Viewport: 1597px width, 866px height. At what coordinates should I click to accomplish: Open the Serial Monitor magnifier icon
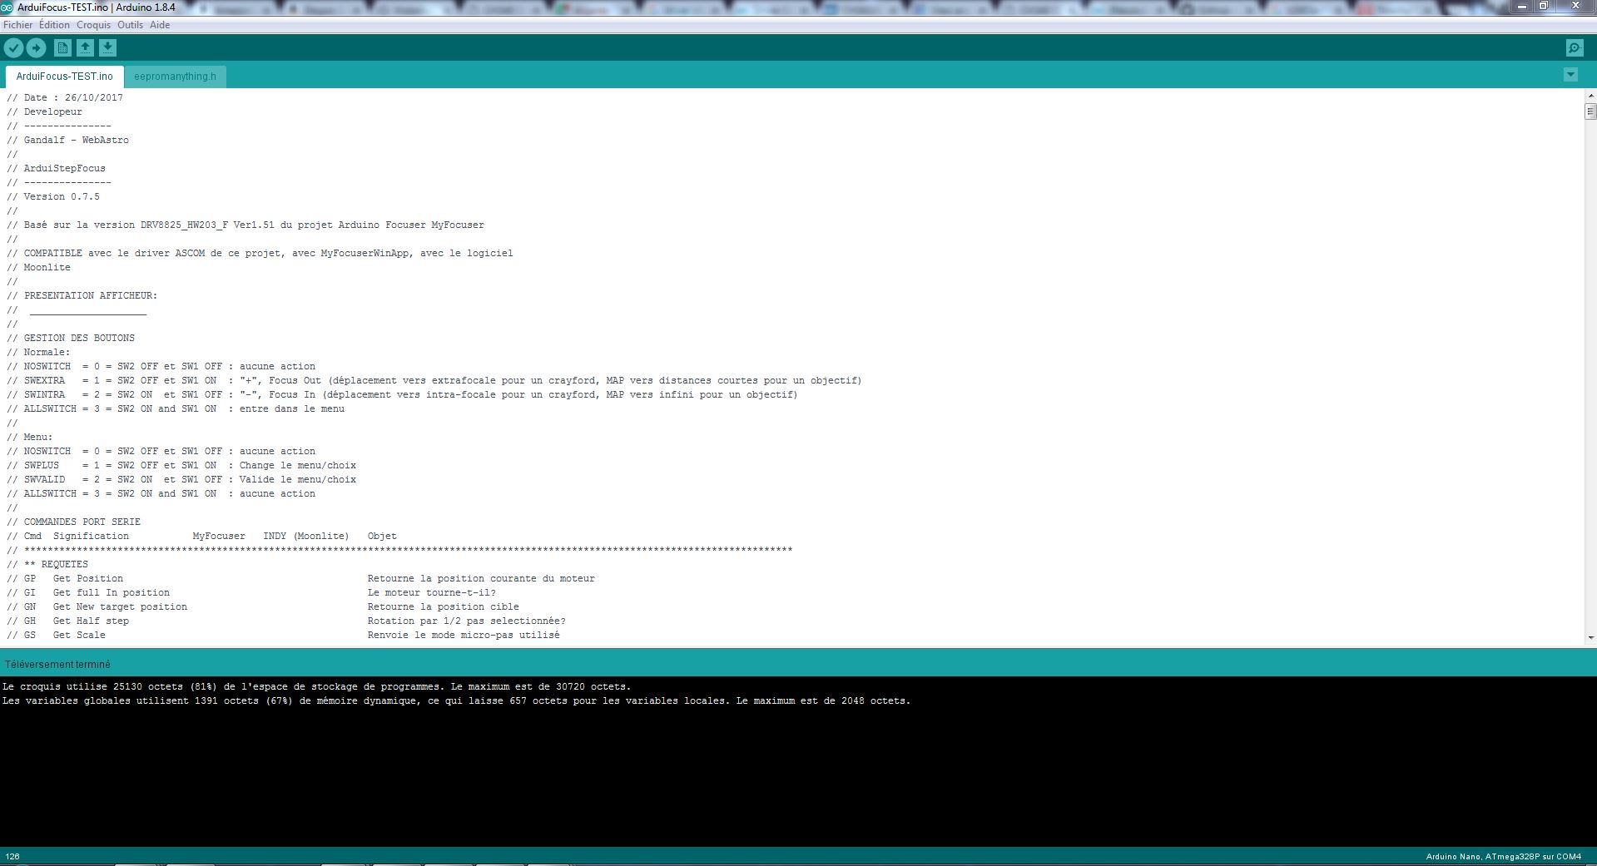1575,48
